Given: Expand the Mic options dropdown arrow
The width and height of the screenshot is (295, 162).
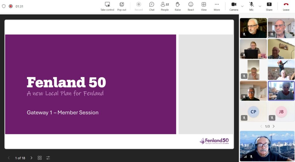Looking at the screenshot, I should point(260,6).
